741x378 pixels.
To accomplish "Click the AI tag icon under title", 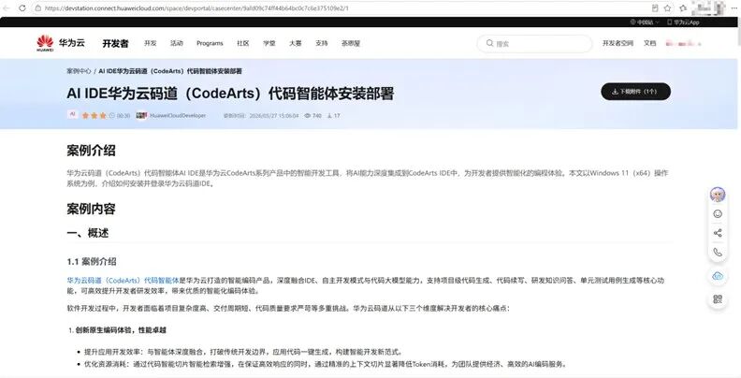I will tap(72, 115).
